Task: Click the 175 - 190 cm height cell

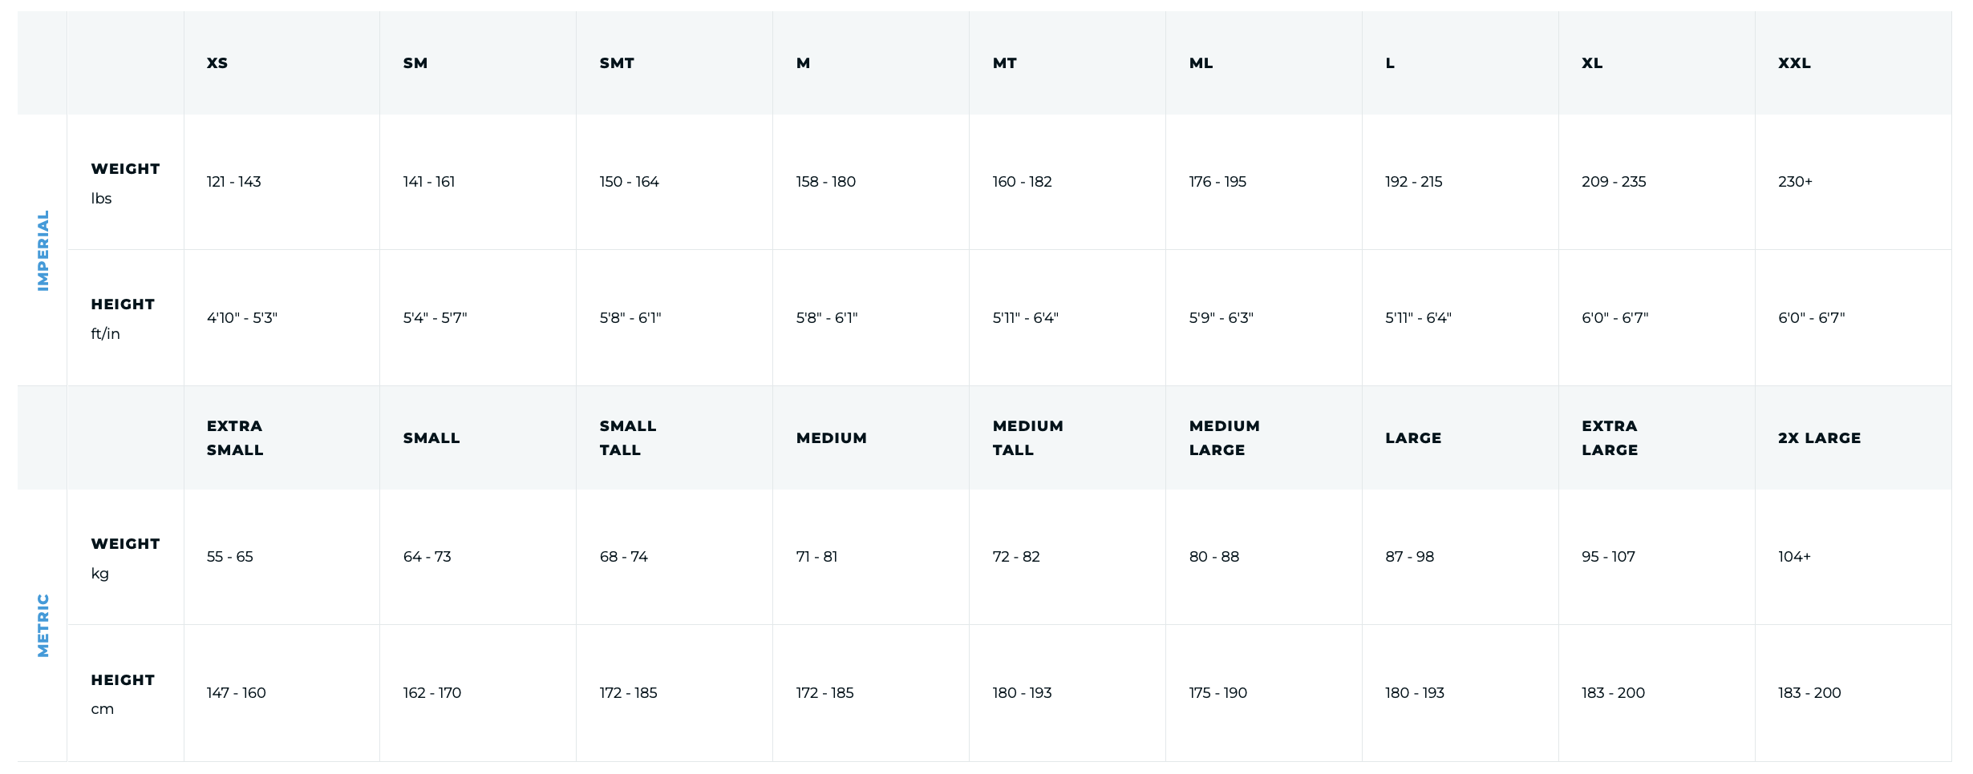Action: (x=1218, y=693)
